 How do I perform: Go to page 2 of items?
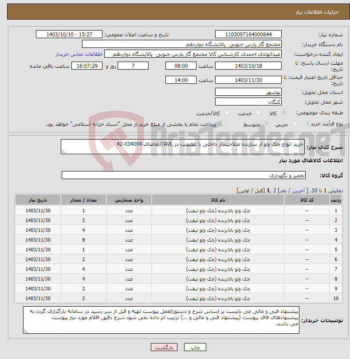pyautogui.click(x=275, y=191)
